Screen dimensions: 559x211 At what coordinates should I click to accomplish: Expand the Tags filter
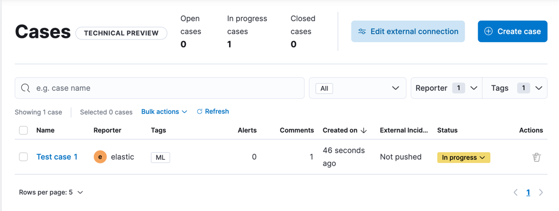click(x=515, y=88)
